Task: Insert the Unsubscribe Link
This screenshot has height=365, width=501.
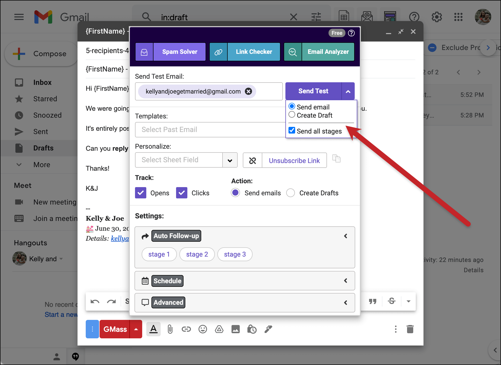Action: coord(294,160)
